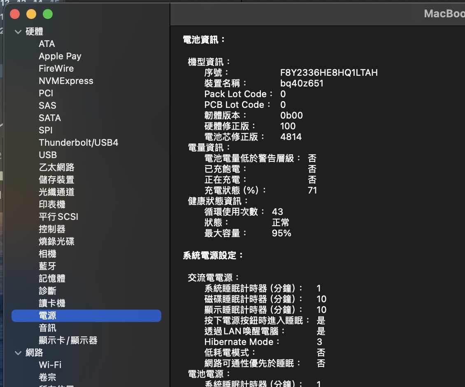The width and height of the screenshot is (465, 387).
Task: Collapse the 硬體 hardware section
Action: [x=18, y=32]
